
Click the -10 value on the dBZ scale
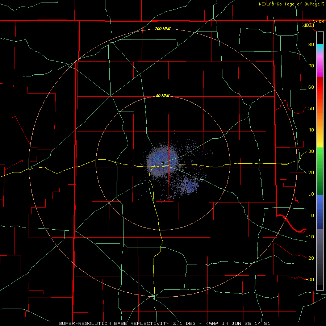click(x=310, y=237)
